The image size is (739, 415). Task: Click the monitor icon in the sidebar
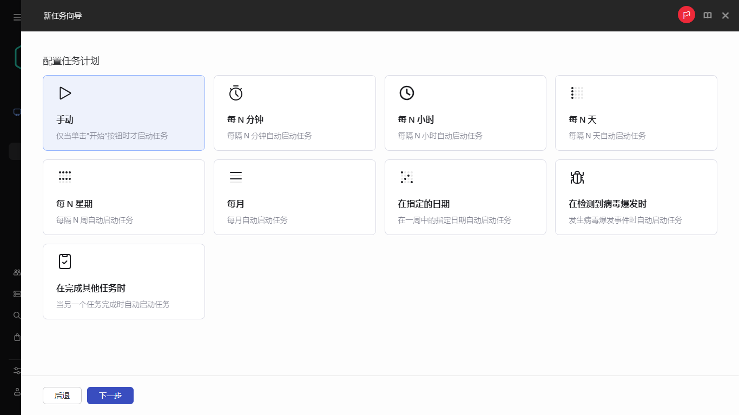point(16,112)
